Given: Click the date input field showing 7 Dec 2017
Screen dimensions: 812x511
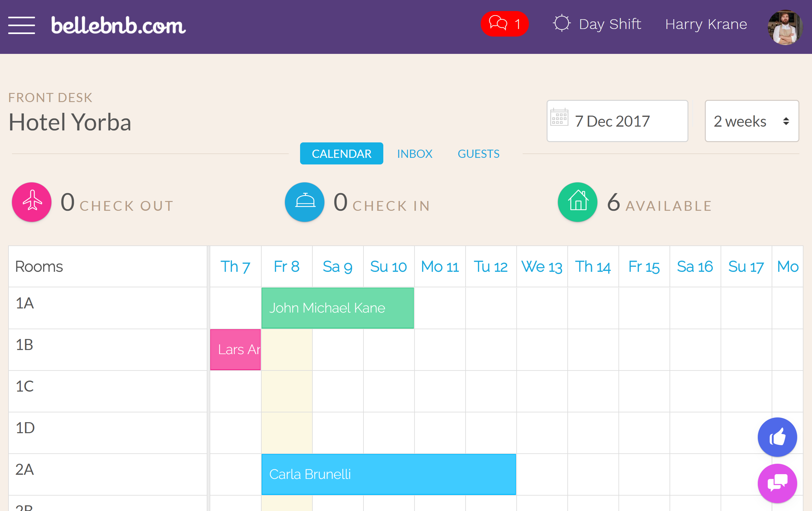Looking at the screenshot, I should point(617,121).
